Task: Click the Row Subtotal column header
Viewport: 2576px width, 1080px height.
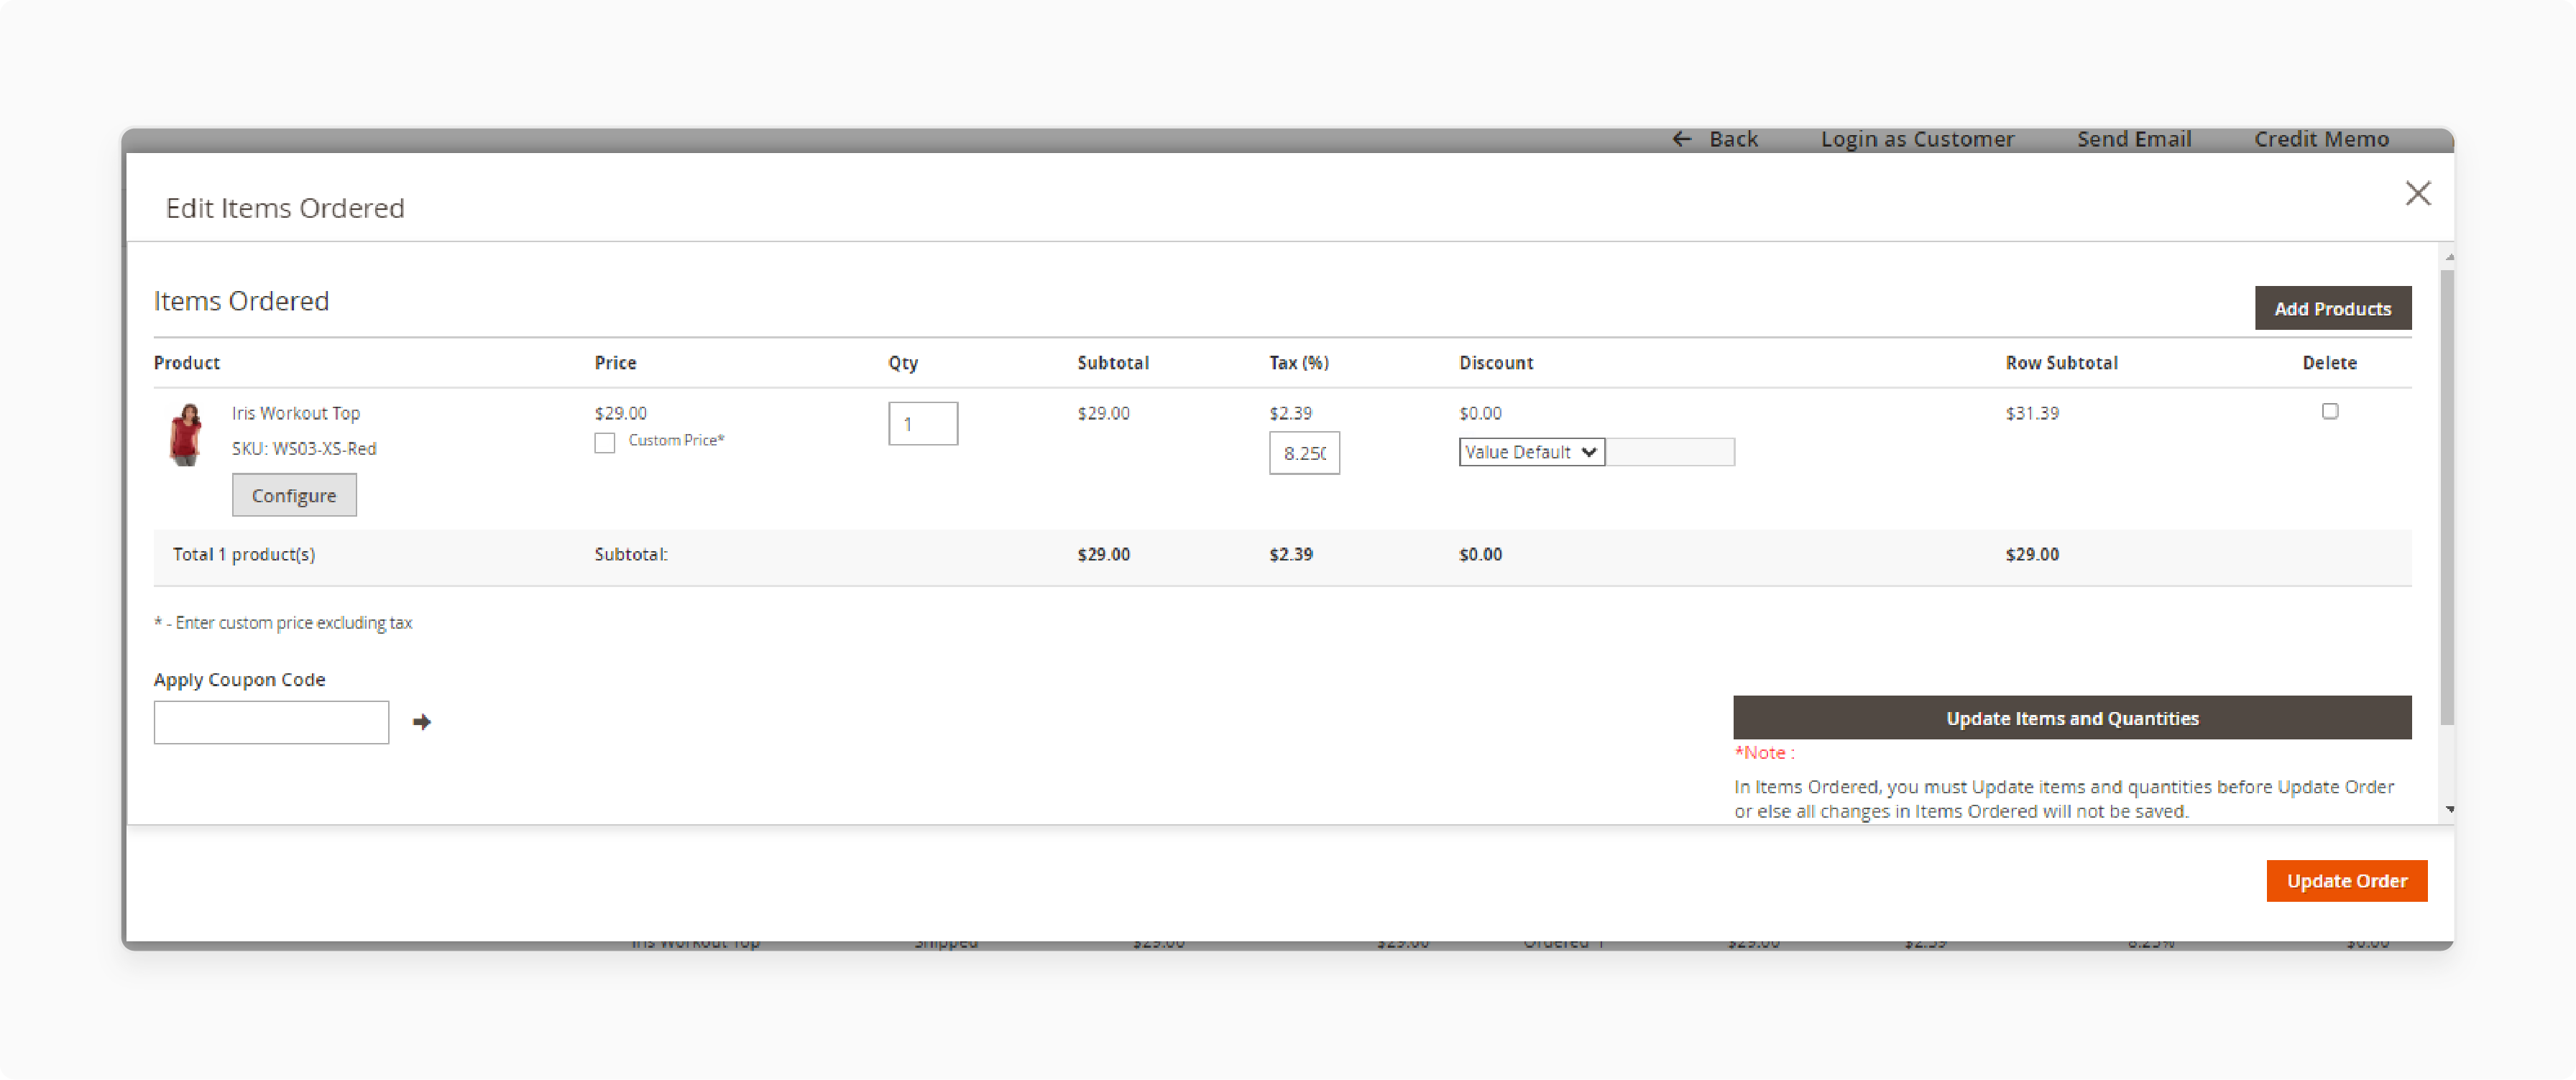Action: point(2061,362)
